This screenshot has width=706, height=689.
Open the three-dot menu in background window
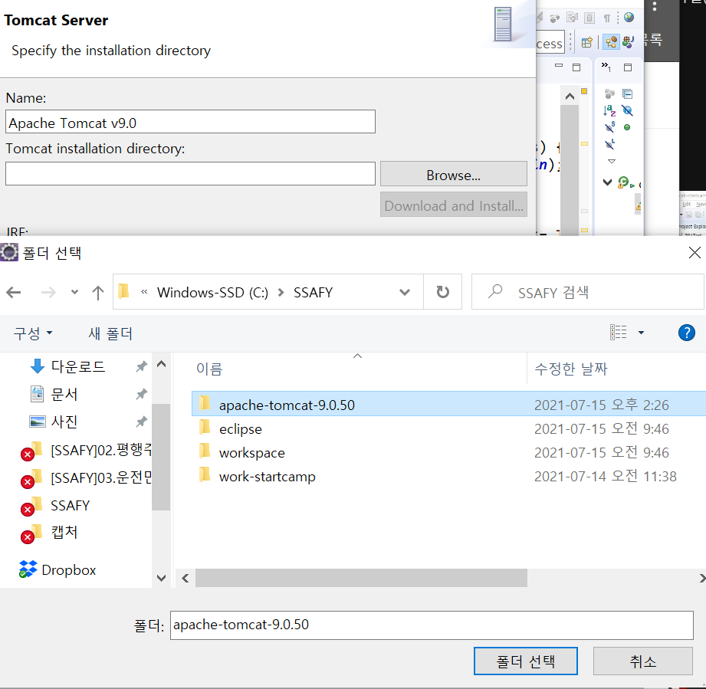pyautogui.click(x=655, y=6)
